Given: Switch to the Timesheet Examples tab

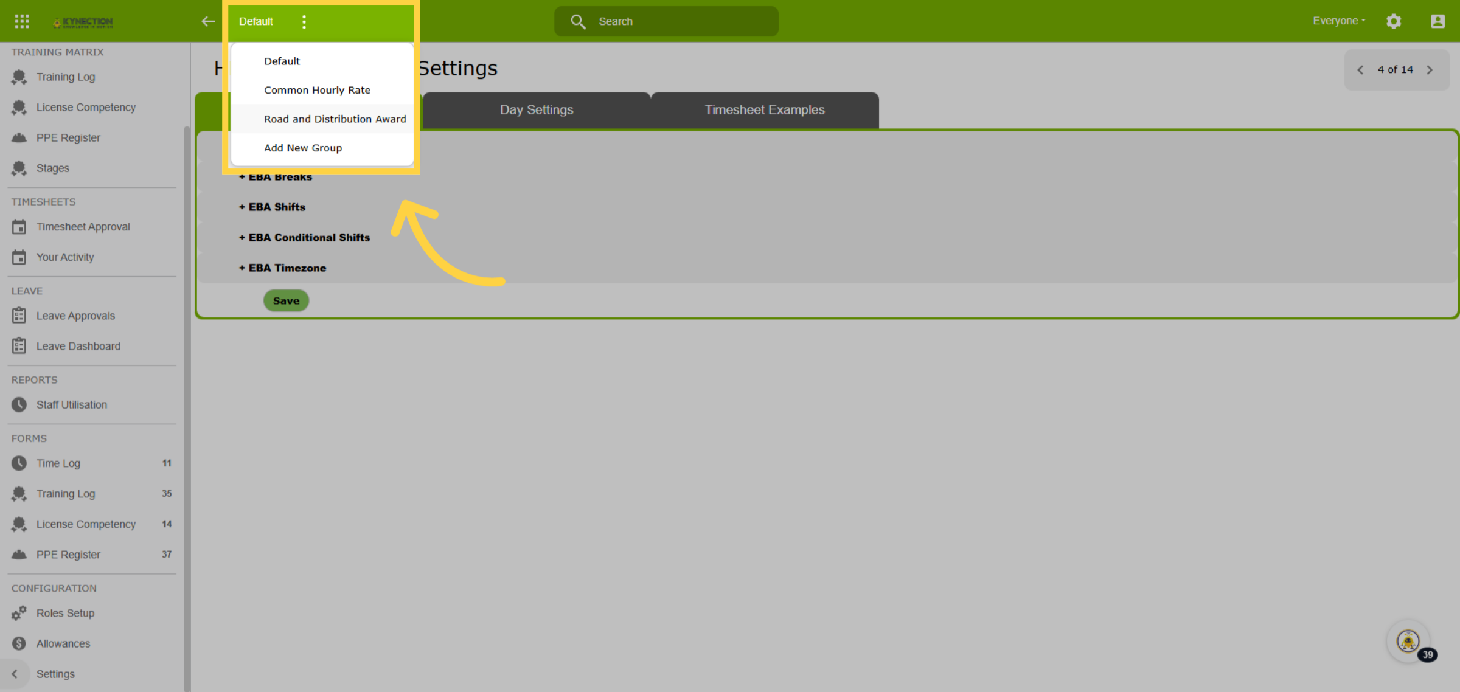Looking at the screenshot, I should point(765,110).
